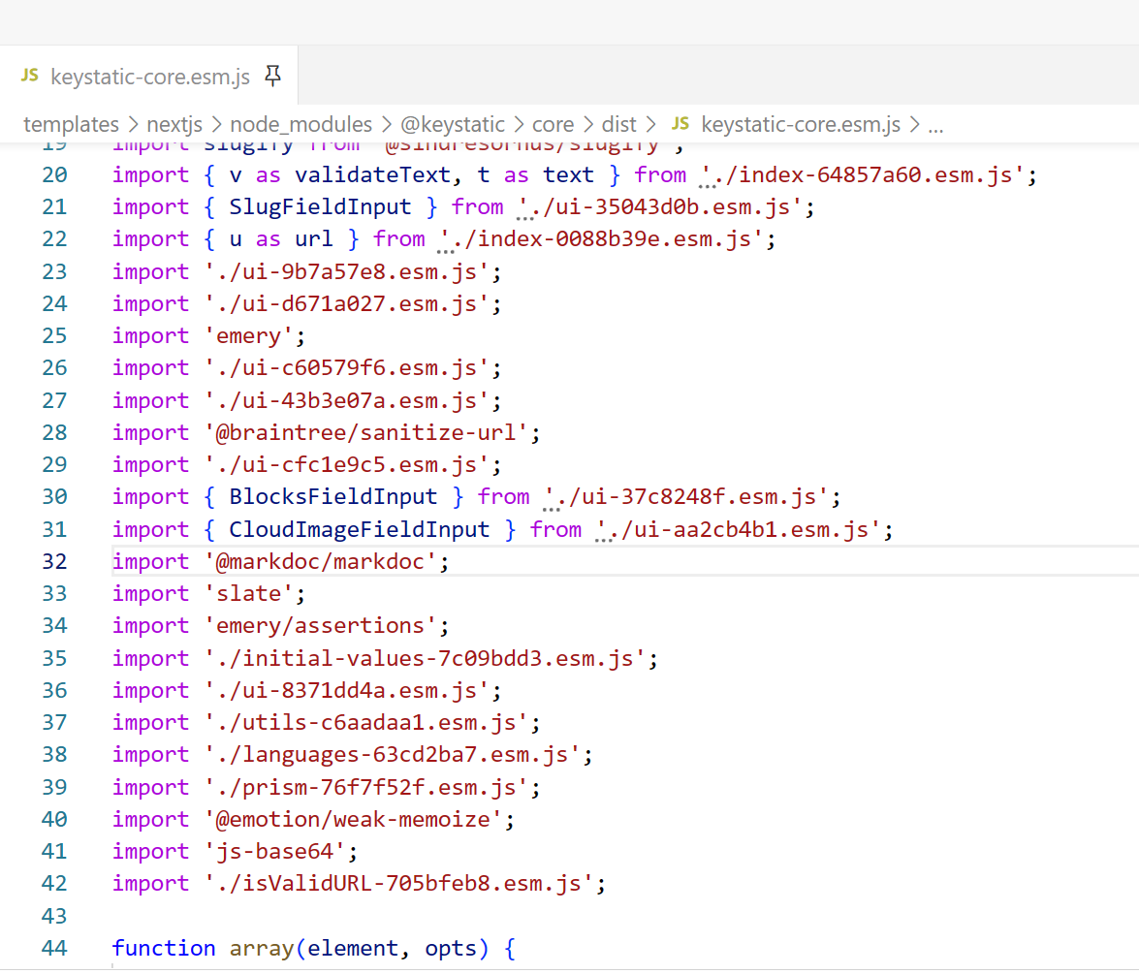The image size is (1139, 974).
Task: Click the 'core' breadcrumb item
Action: coord(553,124)
